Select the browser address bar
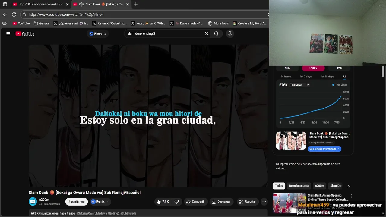This screenshot has width=386, height=217. click(x=145, y=14)
